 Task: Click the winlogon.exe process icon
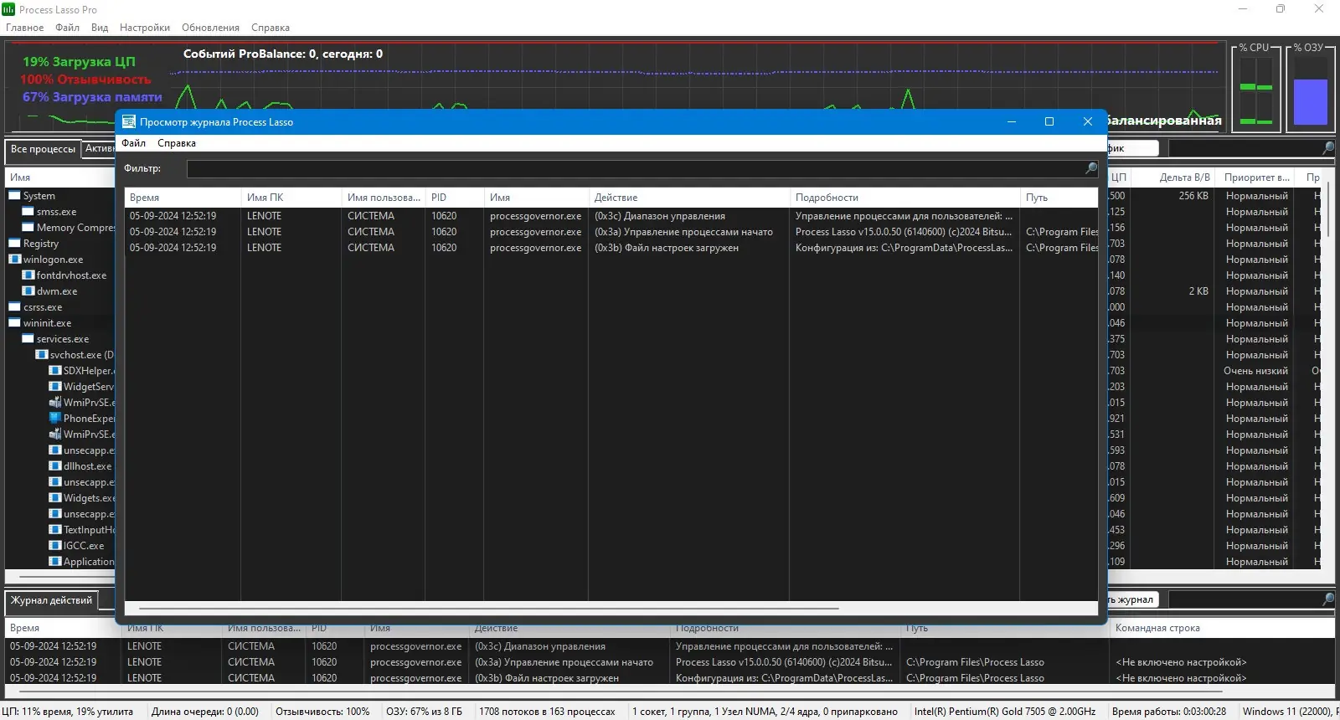pyautogui.click(x=14, y=260)
